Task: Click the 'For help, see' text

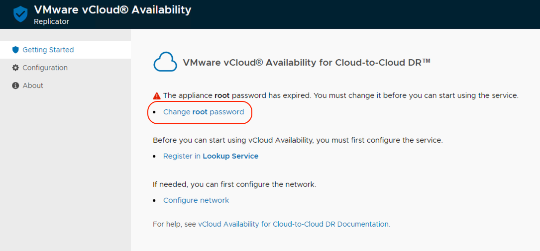Action: point(175,224)
